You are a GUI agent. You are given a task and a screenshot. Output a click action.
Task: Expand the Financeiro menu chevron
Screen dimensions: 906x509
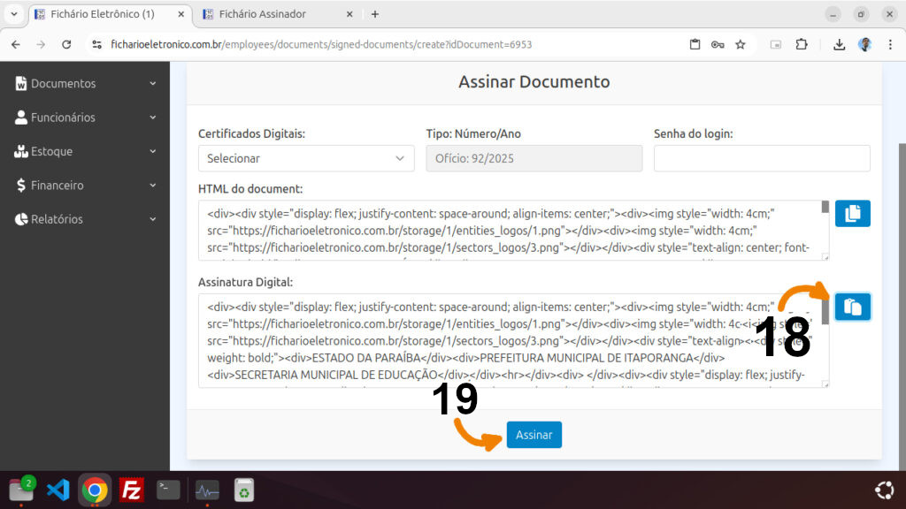click(x=152, y=186)
